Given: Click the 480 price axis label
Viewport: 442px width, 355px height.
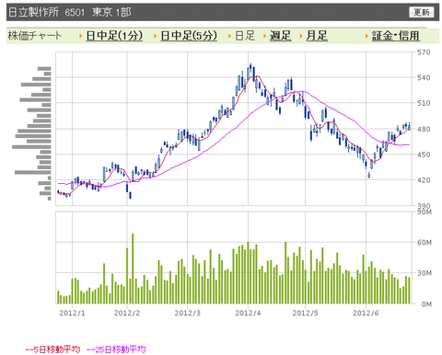Looking at the screenshot, I should coord(424,130).
